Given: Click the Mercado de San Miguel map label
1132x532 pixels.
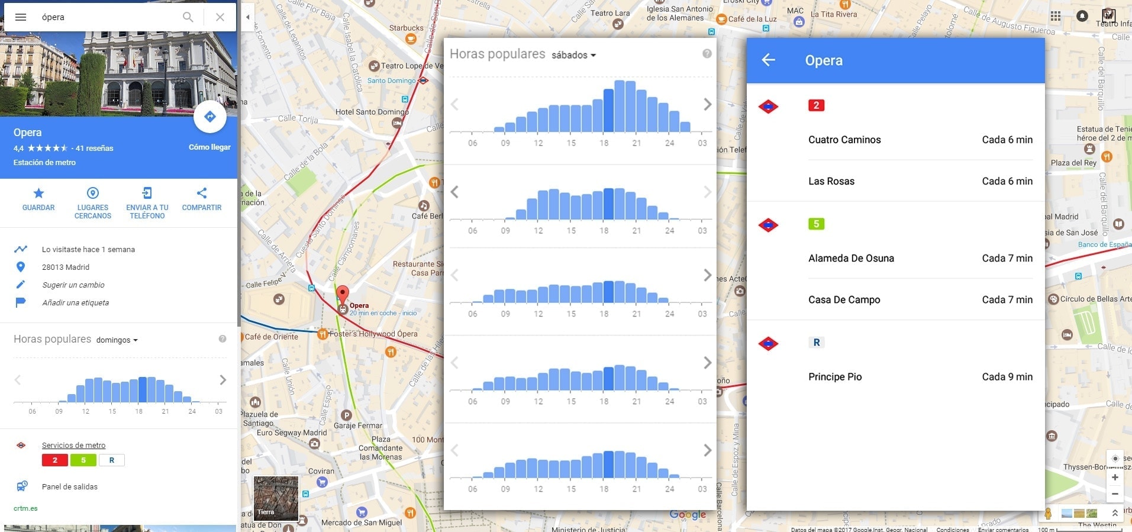Looking at the screenshot, I should (x=361, y=523).
